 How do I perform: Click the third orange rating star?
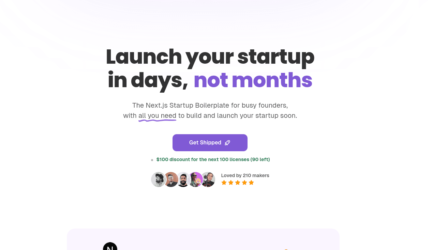coord(238,183)
